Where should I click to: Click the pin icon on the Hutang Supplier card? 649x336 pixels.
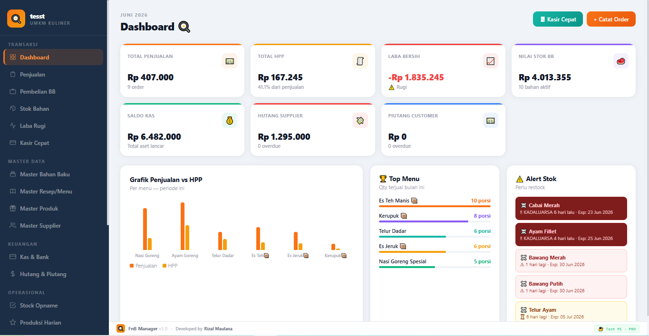pyautogui.click(x=360, y=120)
